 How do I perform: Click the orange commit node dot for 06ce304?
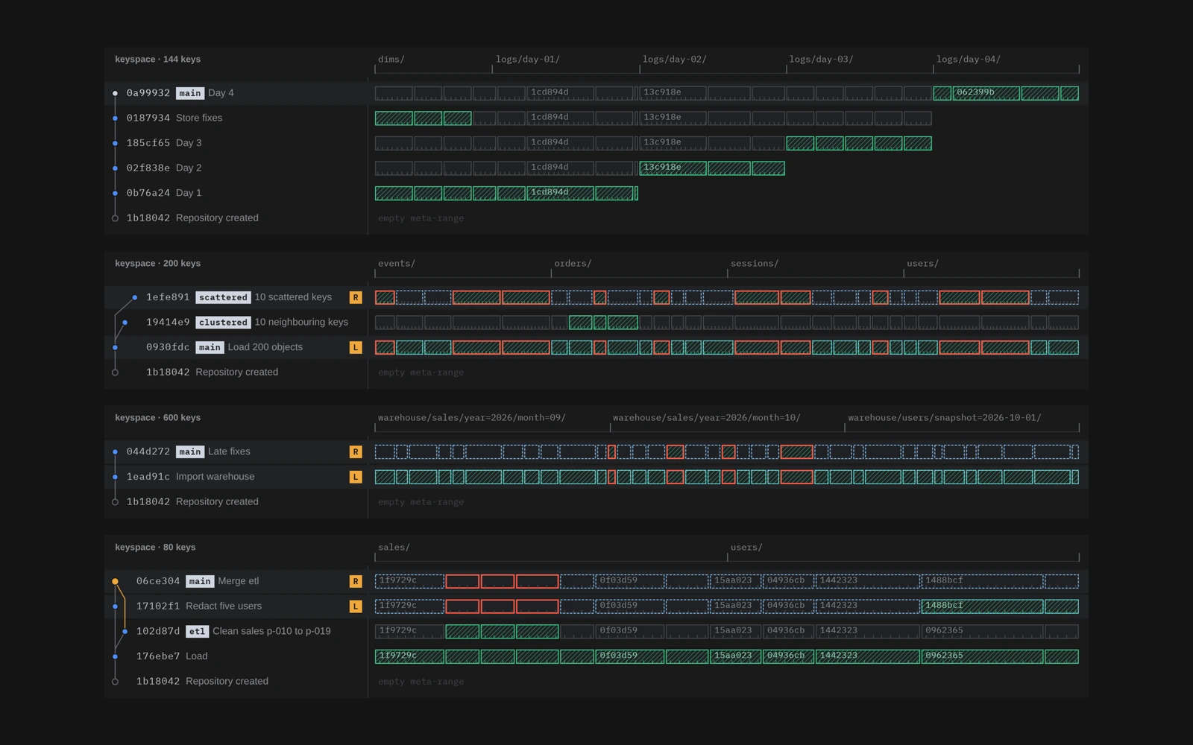pyautogui.click(x=115, y=581)
